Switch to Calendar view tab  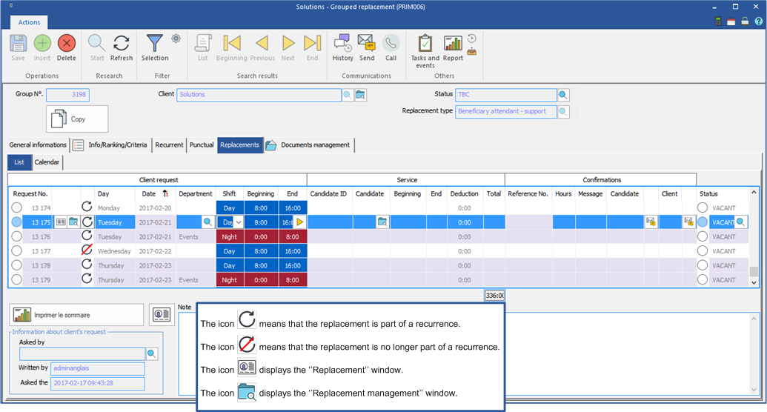tap(47, 162)
